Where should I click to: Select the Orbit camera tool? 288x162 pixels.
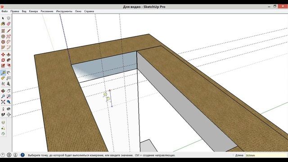(3, 91)
